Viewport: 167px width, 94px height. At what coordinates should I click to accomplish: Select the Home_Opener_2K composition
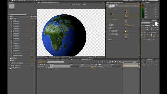pos(15,66)
